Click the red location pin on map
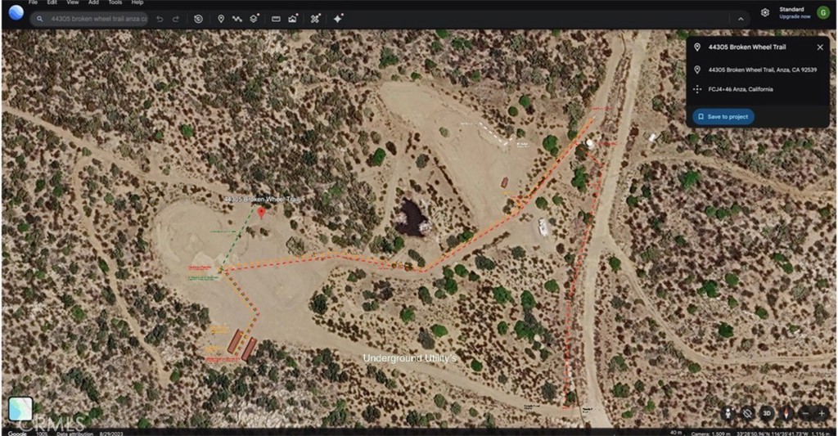The width and height of the screenshot is (838, 436). pos(261,213)
